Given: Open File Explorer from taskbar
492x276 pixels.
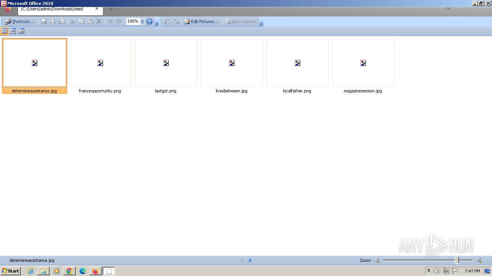Looking at the screenshot, I should point(43,271).
